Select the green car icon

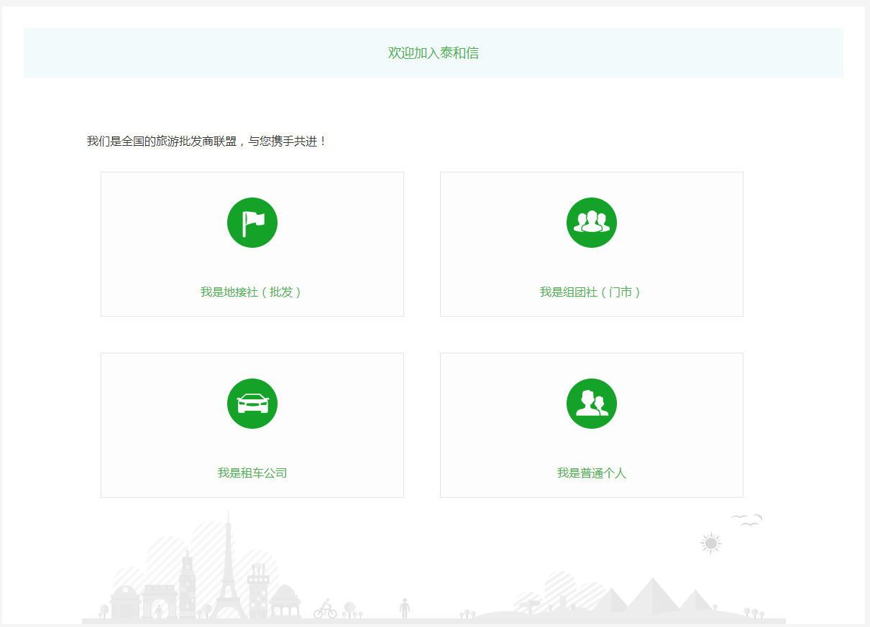pyautogui.click(x=252, y=404)
